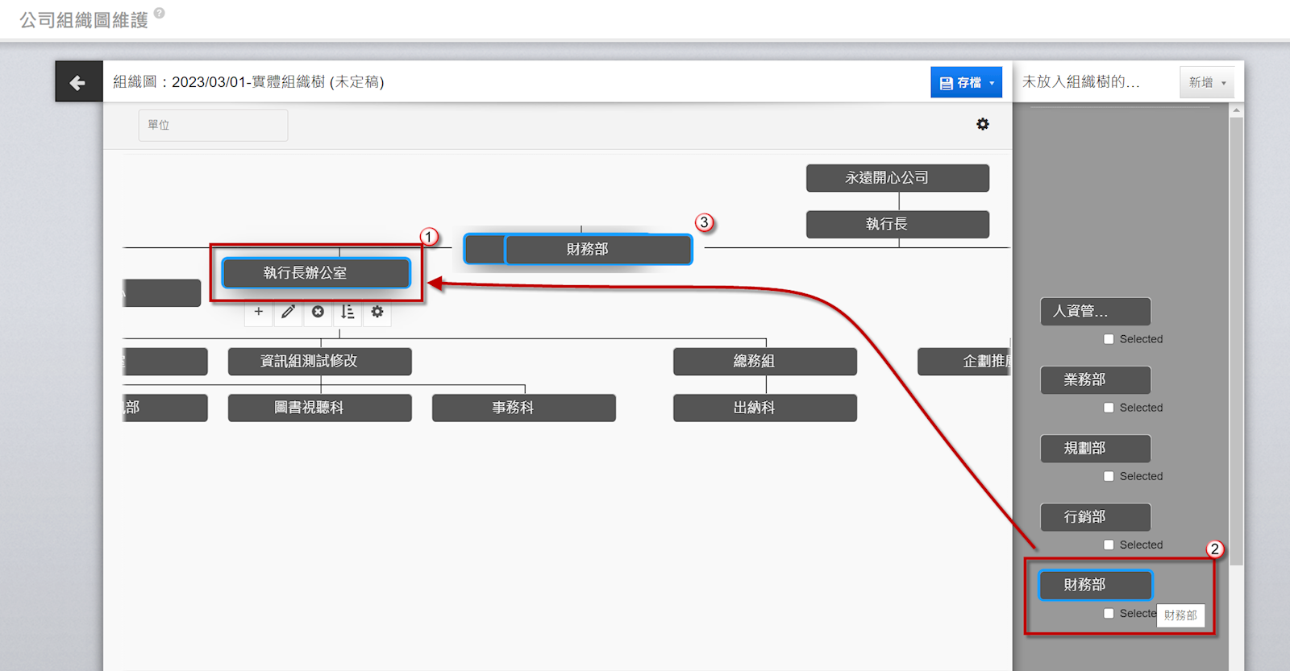The width and height of the screenshot is (1290, 671).
Task: Click the sort order icon
Action: [x=347, y=312]
